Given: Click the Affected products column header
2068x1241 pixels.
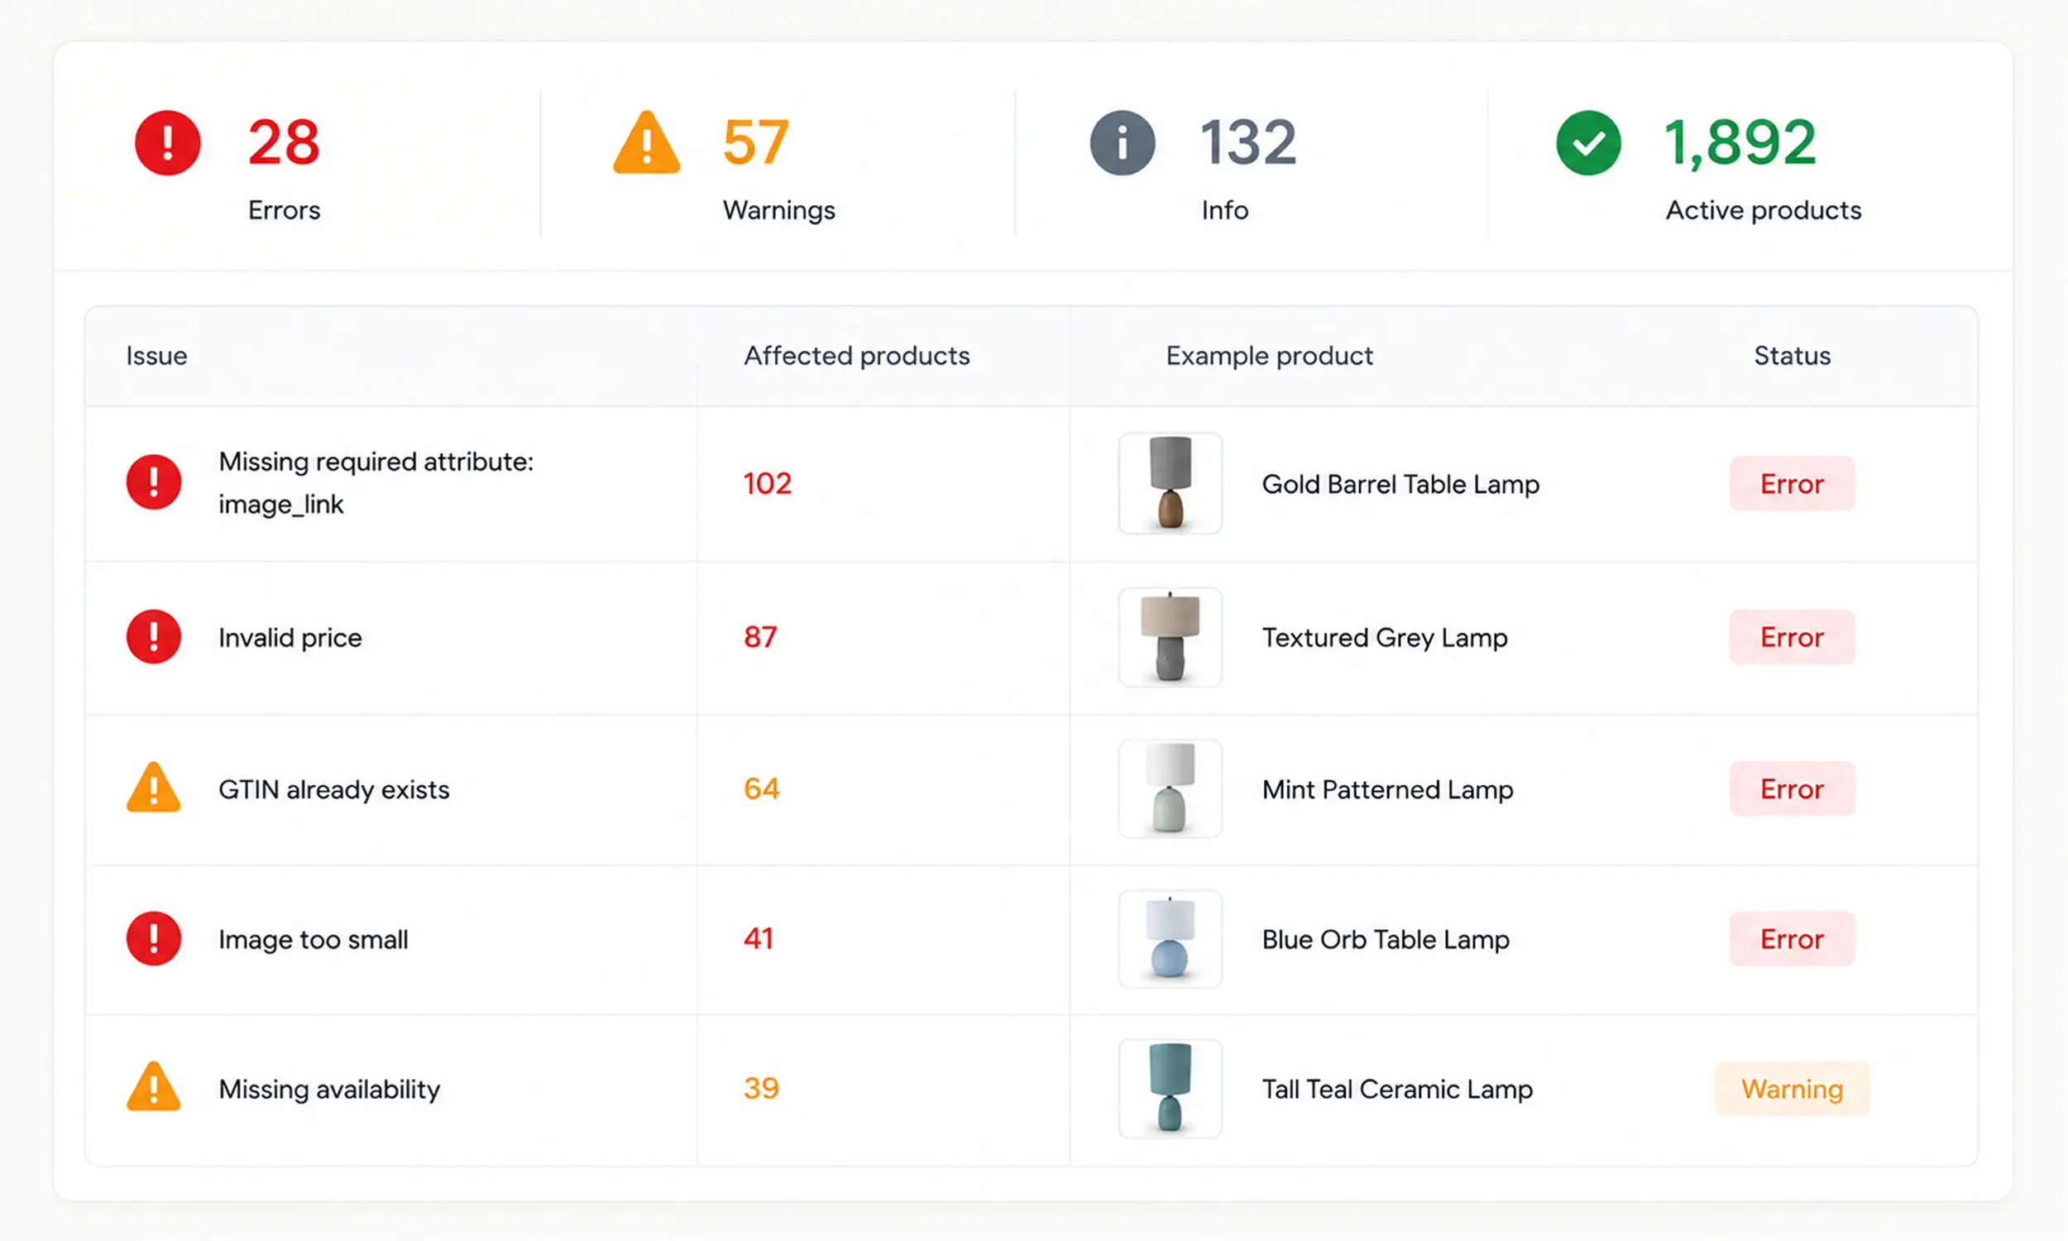Looking at the screenshot, I should click(x=857, y=356).
